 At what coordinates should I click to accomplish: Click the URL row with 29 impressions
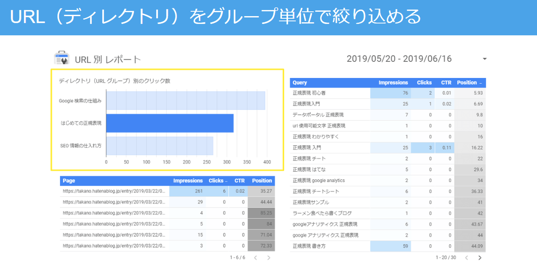[x=167, y=202]
